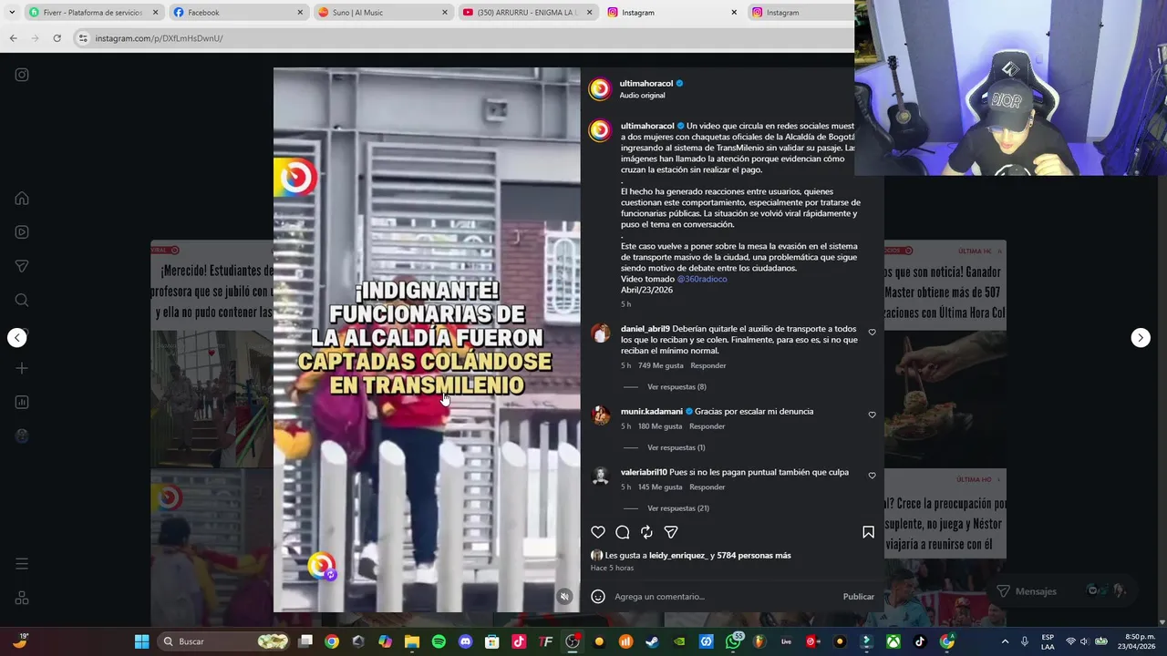Open leidy_enriquez_ profile from likes line
1167x656 pixels.
[x=678, y=556]
